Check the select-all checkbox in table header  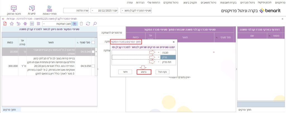pos(93,42)
